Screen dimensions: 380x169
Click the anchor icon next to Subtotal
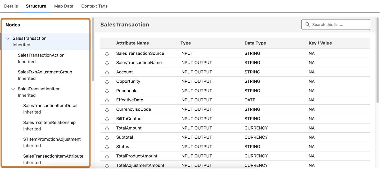pyautogui.click(x=107, y=137)
